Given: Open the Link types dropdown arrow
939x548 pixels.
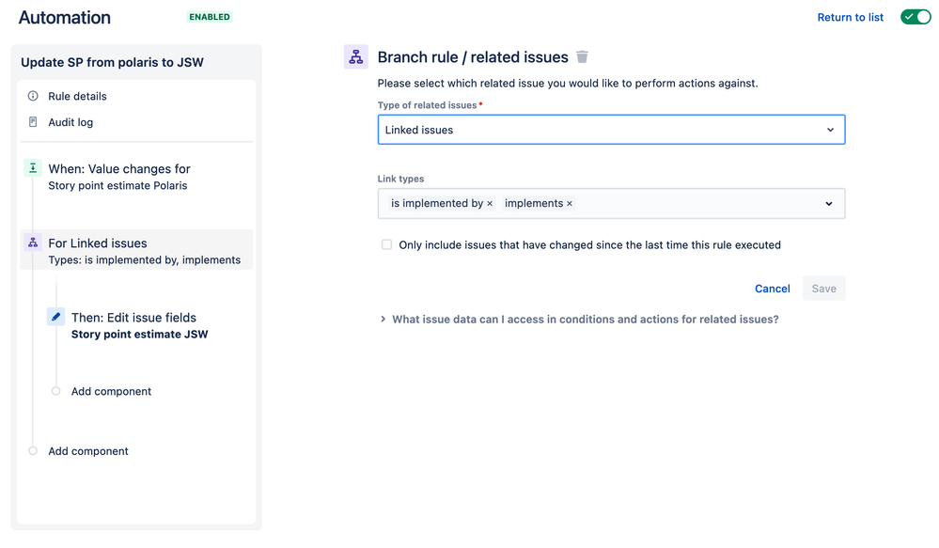Looking at the screenshot, I should pyautogui.click(x=829, y=204).
